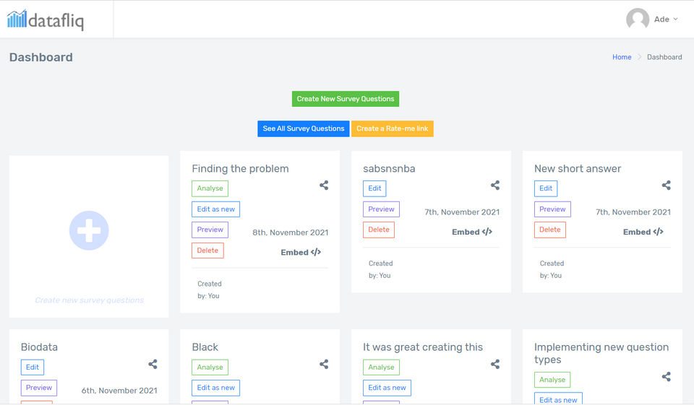Click Create a Rate-me link button
Viewport: 694px width, 405px height.
(392, 129)
